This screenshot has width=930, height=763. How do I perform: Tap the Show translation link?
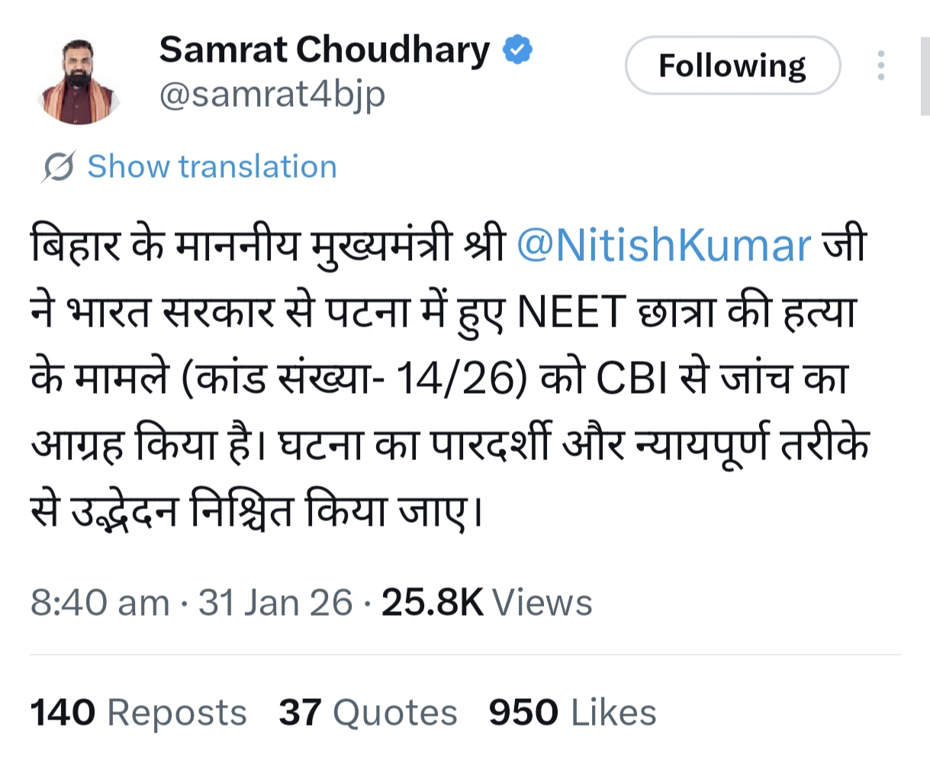tap(211, 166)
